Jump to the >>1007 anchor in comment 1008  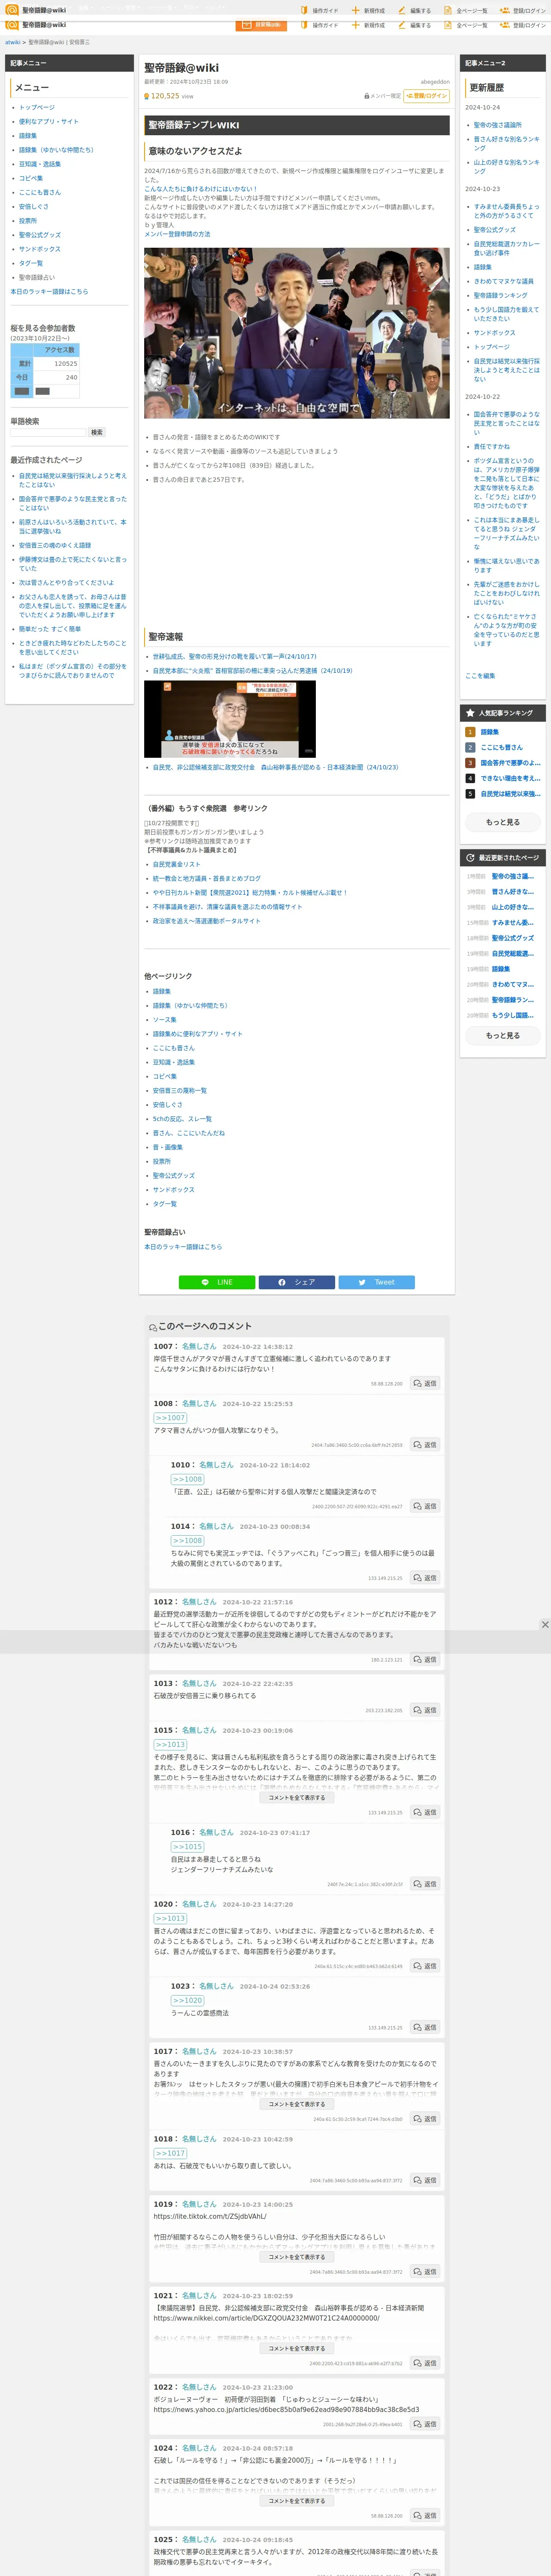pos(170,1418)
